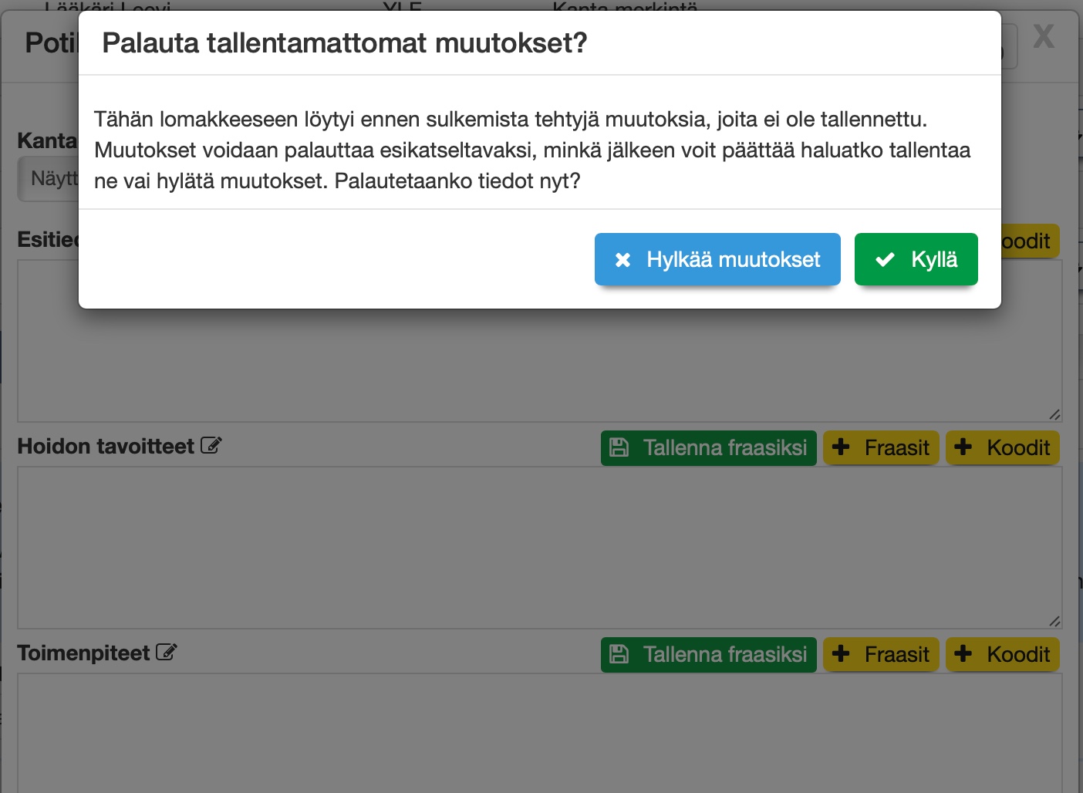1083x793 pixels.
Task: Click partially hidden Koodit button for Esitiedot
Action: click(x=1030, y=241)
